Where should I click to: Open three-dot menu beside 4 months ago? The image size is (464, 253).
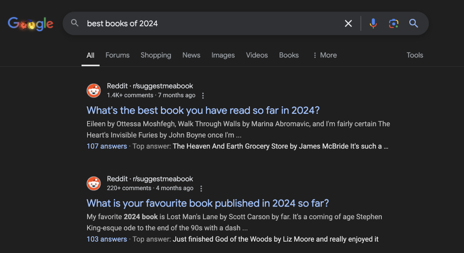(201, 188)
